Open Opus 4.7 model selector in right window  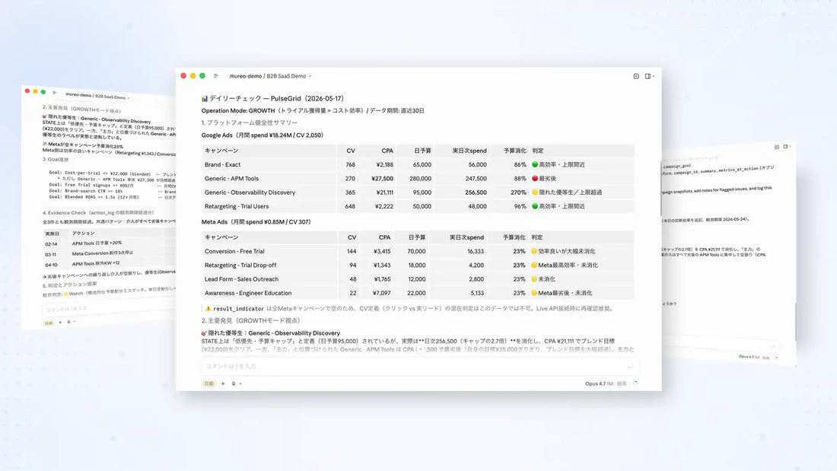click(x=754, y=357)
